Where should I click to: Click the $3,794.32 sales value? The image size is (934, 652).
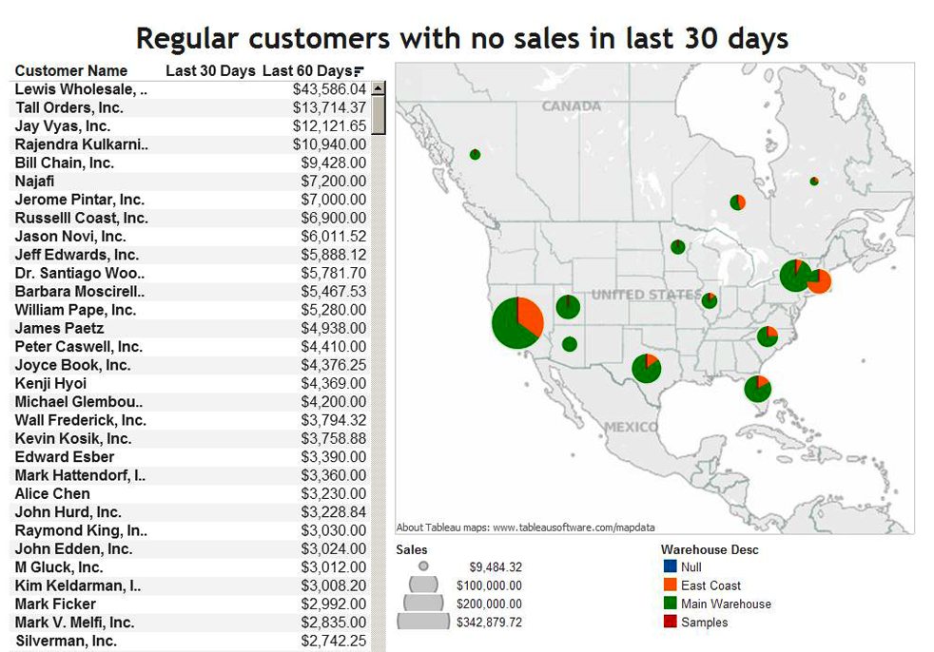(334, 420)
